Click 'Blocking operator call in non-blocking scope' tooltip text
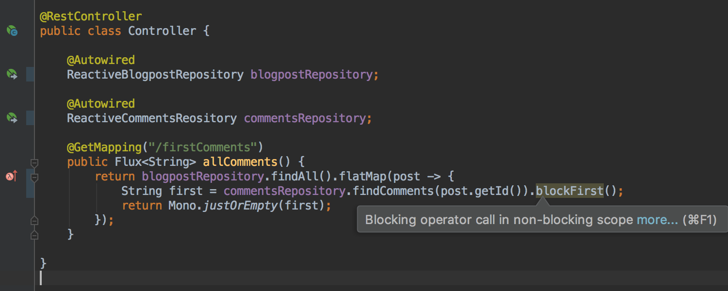 coord(499,220)
